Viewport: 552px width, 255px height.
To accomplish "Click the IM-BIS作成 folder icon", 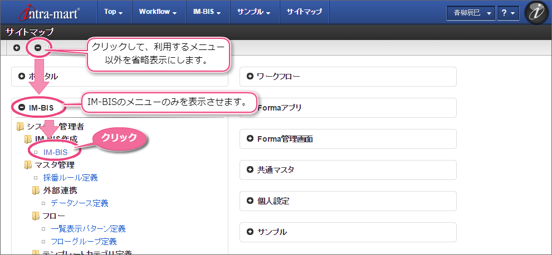I will [28, 139].
